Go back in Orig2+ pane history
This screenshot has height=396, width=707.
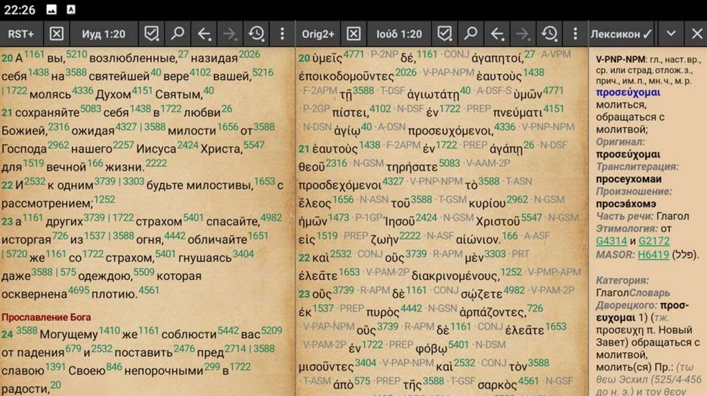tap(497, 34)
